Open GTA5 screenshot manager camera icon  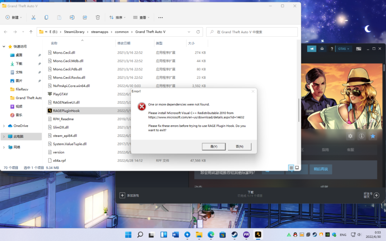click(358, 49)
